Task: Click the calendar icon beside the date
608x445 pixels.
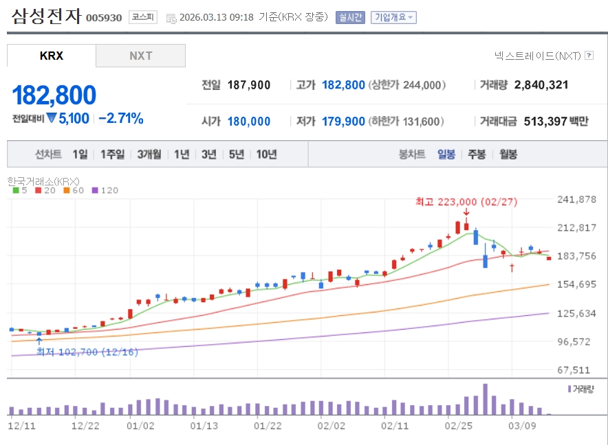Action: pos(171,18)
